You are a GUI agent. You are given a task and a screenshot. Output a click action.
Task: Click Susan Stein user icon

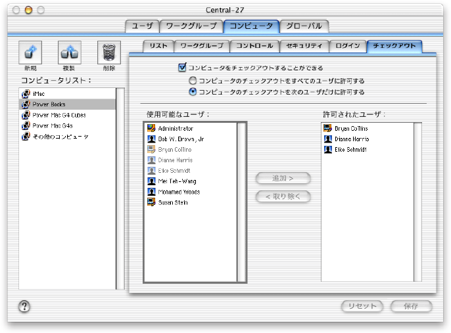tap(151, 202)
